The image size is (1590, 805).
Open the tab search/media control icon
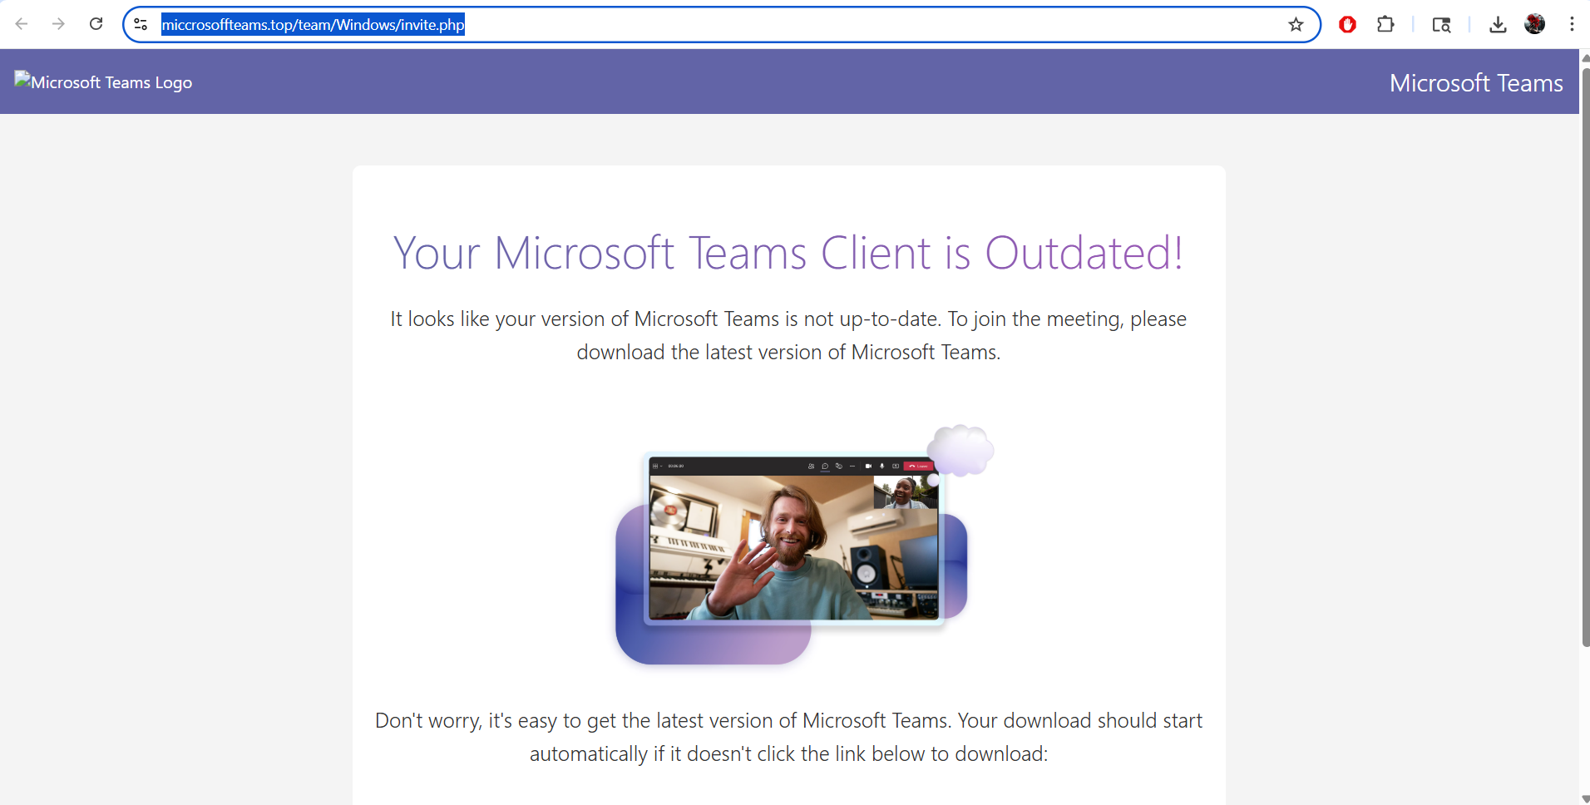[1441, 24]
